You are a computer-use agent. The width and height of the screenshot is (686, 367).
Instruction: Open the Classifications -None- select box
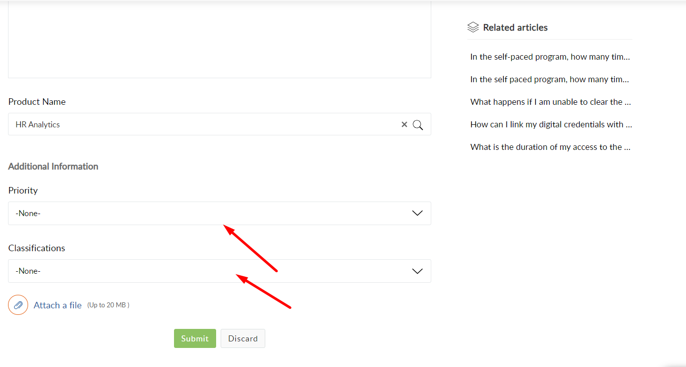coord(220,271)
